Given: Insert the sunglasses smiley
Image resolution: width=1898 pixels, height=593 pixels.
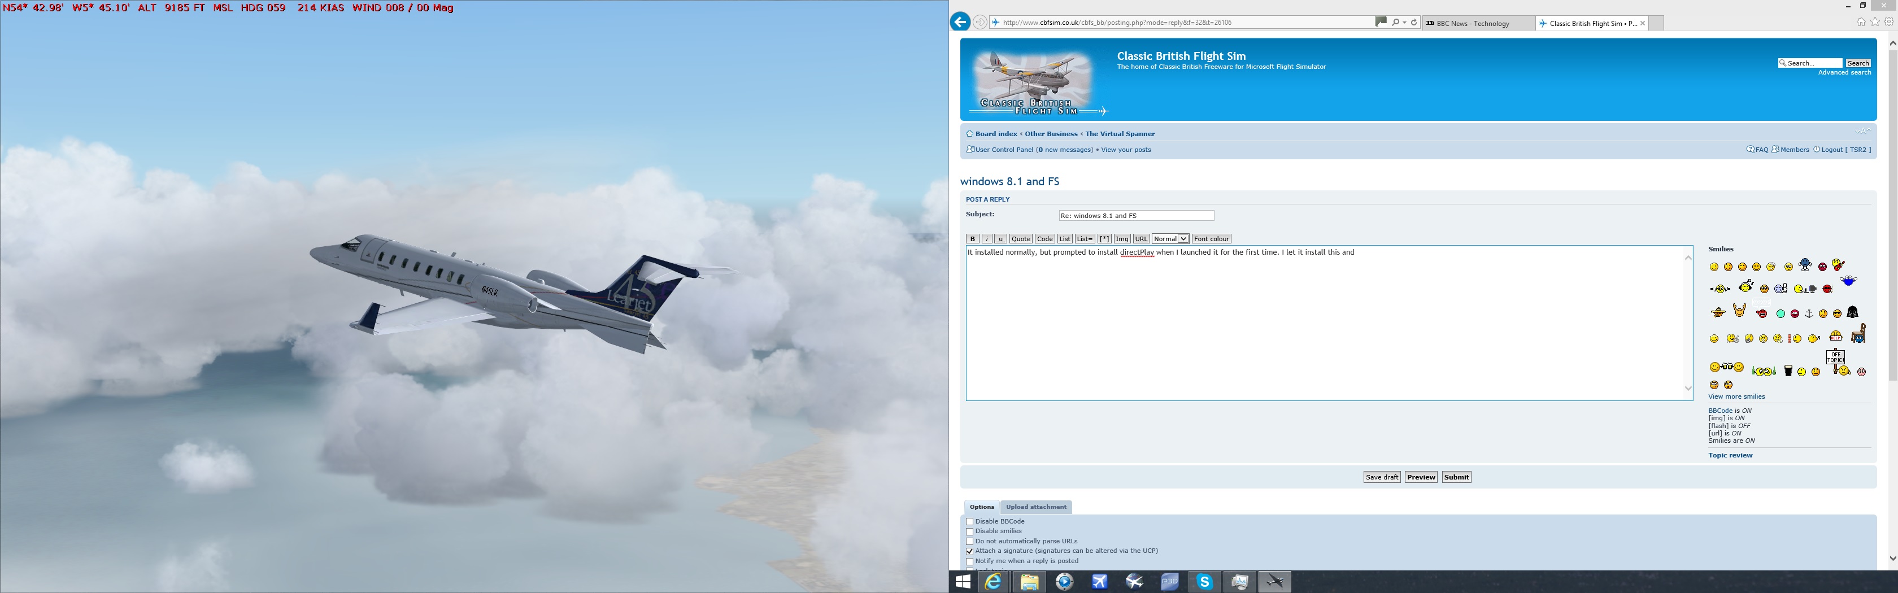Looking at the screenshot, I should pos(1838,314).
